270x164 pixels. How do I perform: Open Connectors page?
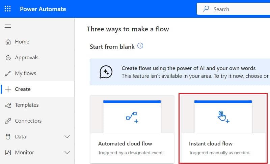28,121
